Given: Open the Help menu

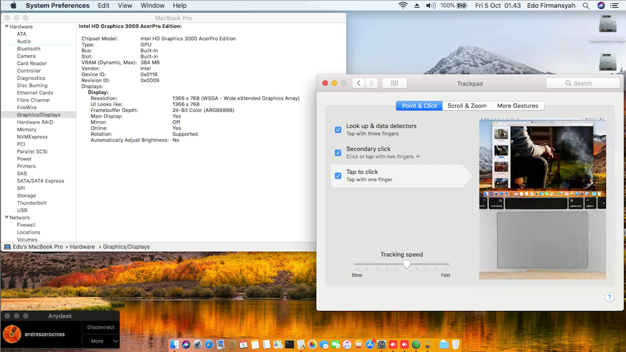Looking at the screenshot, I should pyautogui.click(x=180, y=6).
